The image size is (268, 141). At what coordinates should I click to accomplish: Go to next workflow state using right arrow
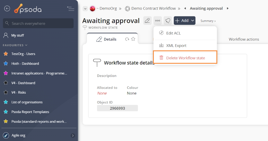[x=228, y=8]
